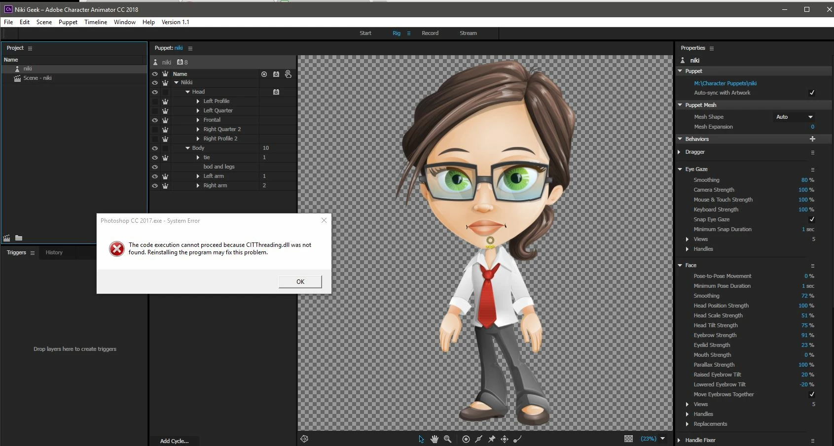Open the Handle Fixer behavior options menu
Image resolution: width=834 pixels, height=446 pixels.
pos(813,441)
